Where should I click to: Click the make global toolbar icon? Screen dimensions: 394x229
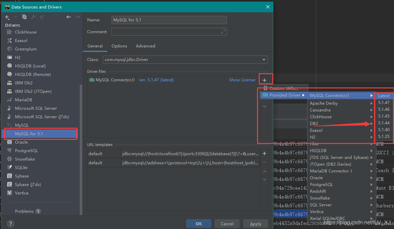tap(42, 17)
